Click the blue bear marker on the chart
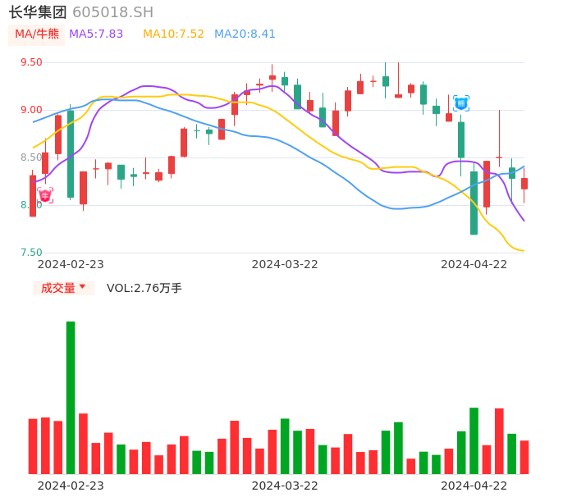Viewport: 563px width, 497px height. coord(461,103)
